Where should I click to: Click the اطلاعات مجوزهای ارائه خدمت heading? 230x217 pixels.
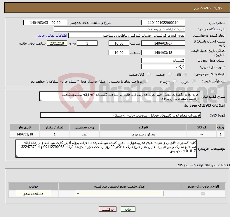click(204, 165)
